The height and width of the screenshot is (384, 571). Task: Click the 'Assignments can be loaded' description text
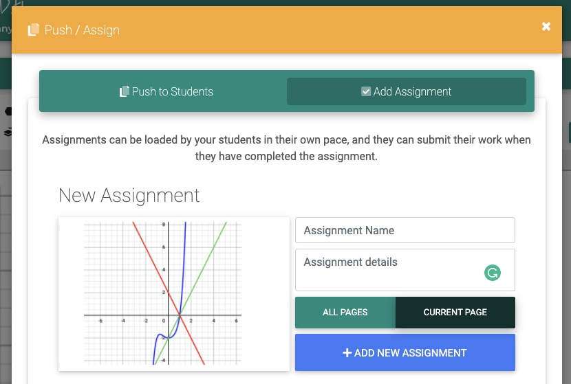point(286,148)
